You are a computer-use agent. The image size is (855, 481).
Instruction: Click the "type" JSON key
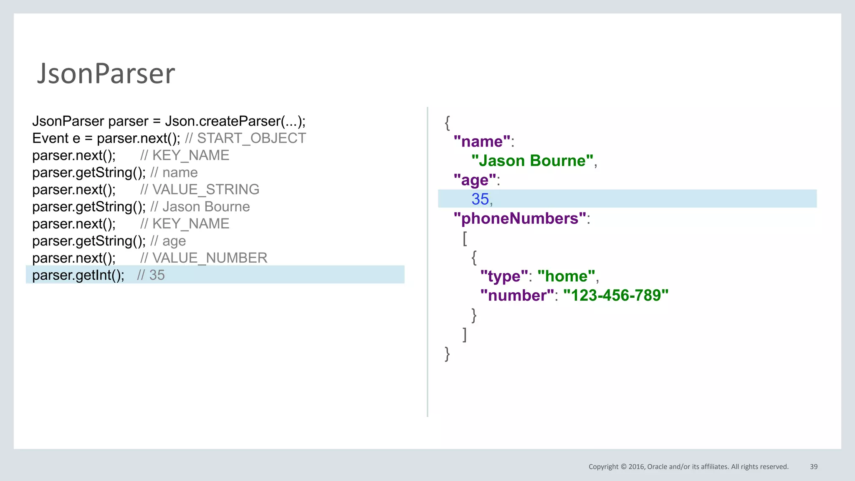(x=504, y=276)
